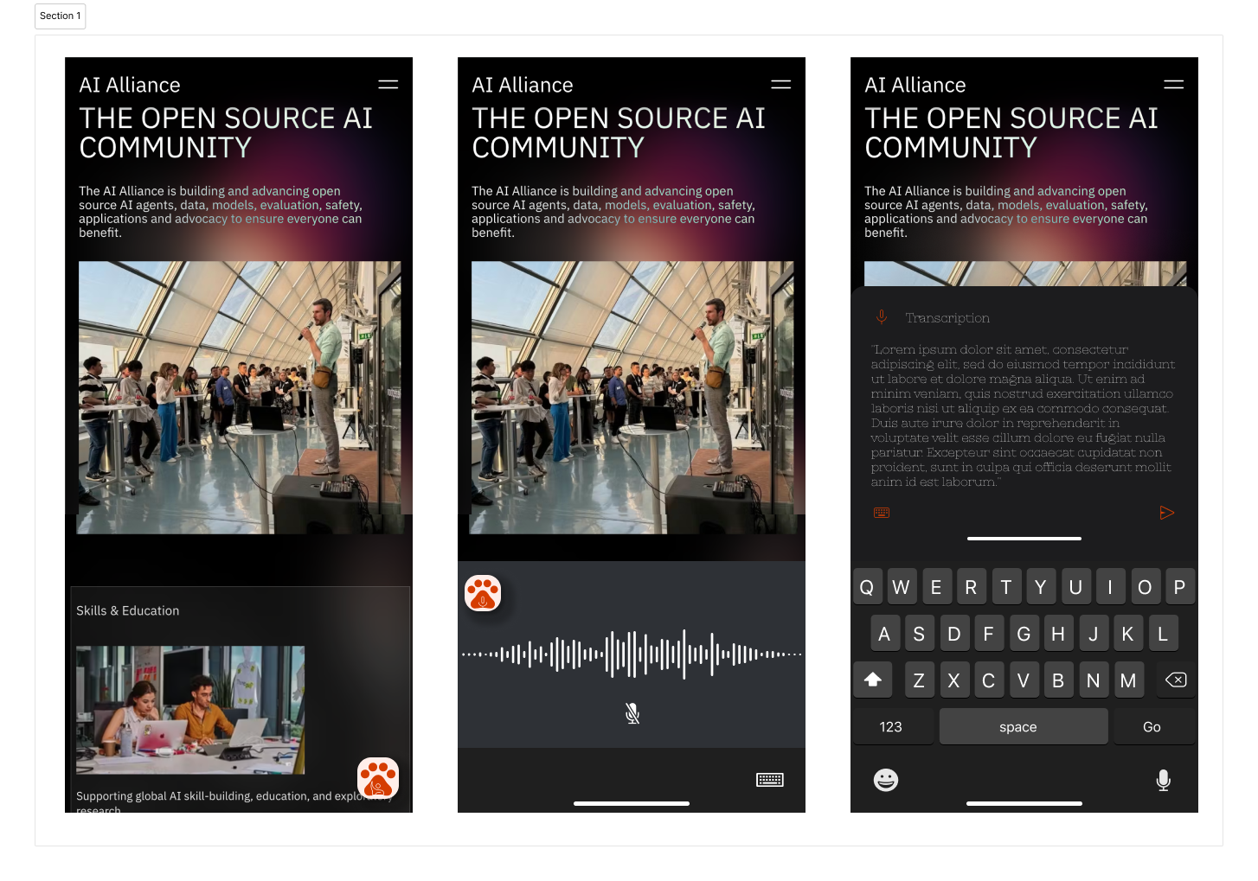
Task: Tap the muted microphone icon under the waveform
Action: [x=632, y=713]
